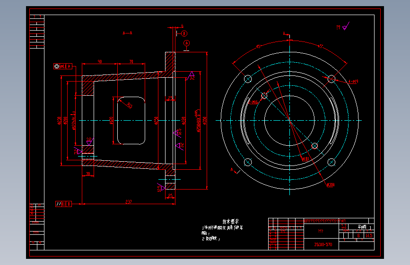Select the 12.5 roughness symbol at the flange bottom

[161, 188]
